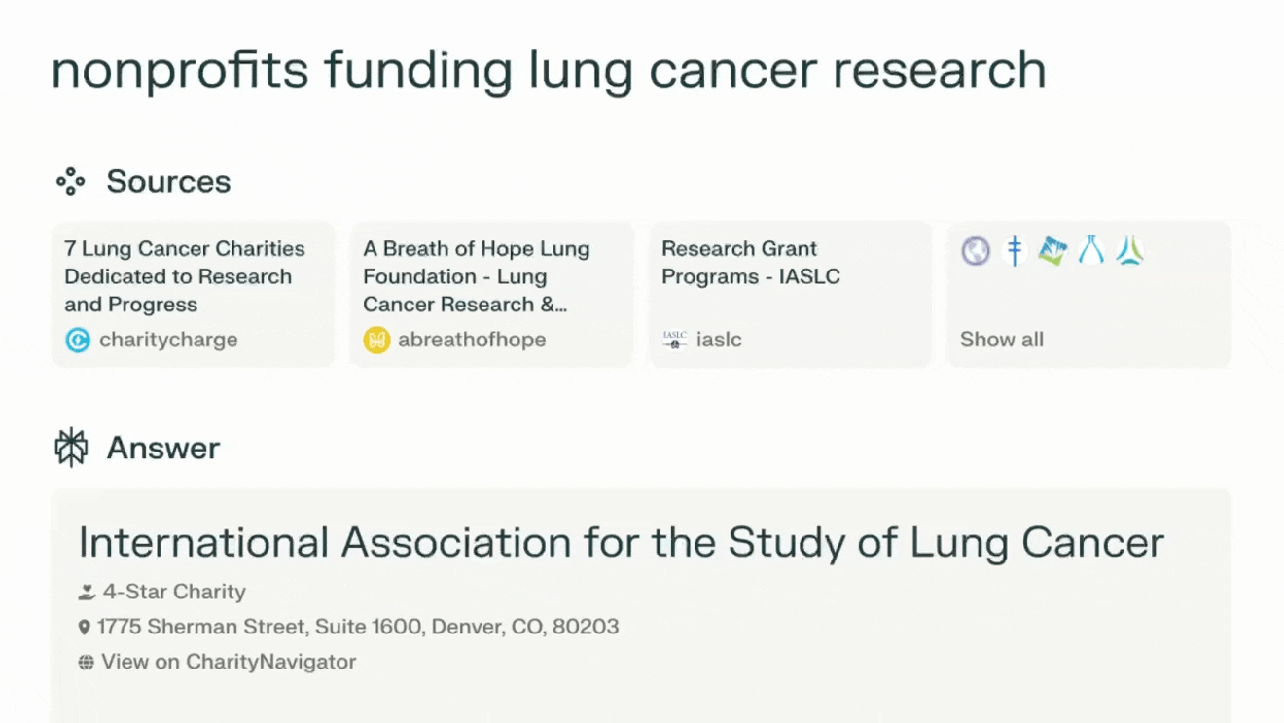Click the purple globe favicon in Show all card
1284x723 pixels.
pyautogui.click(x=976, y=251)
